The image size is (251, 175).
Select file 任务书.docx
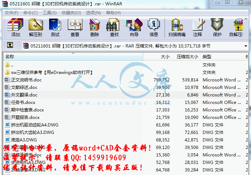tap(126, 102)
